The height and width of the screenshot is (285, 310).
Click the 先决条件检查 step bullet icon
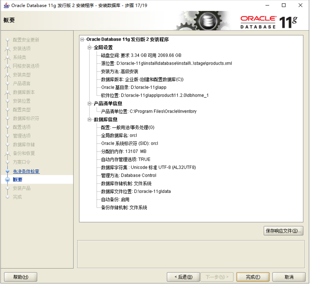7,171
